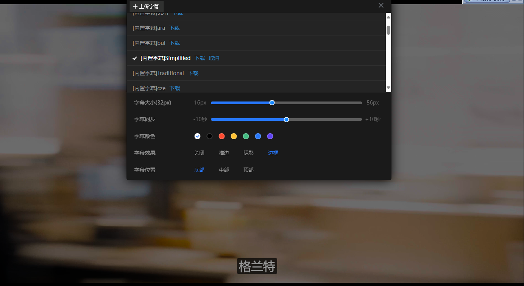The width and height of the screenshot is (524, 286).
Task: Click the 上传字幕 upload subtitle button
Action: point(147,6)
